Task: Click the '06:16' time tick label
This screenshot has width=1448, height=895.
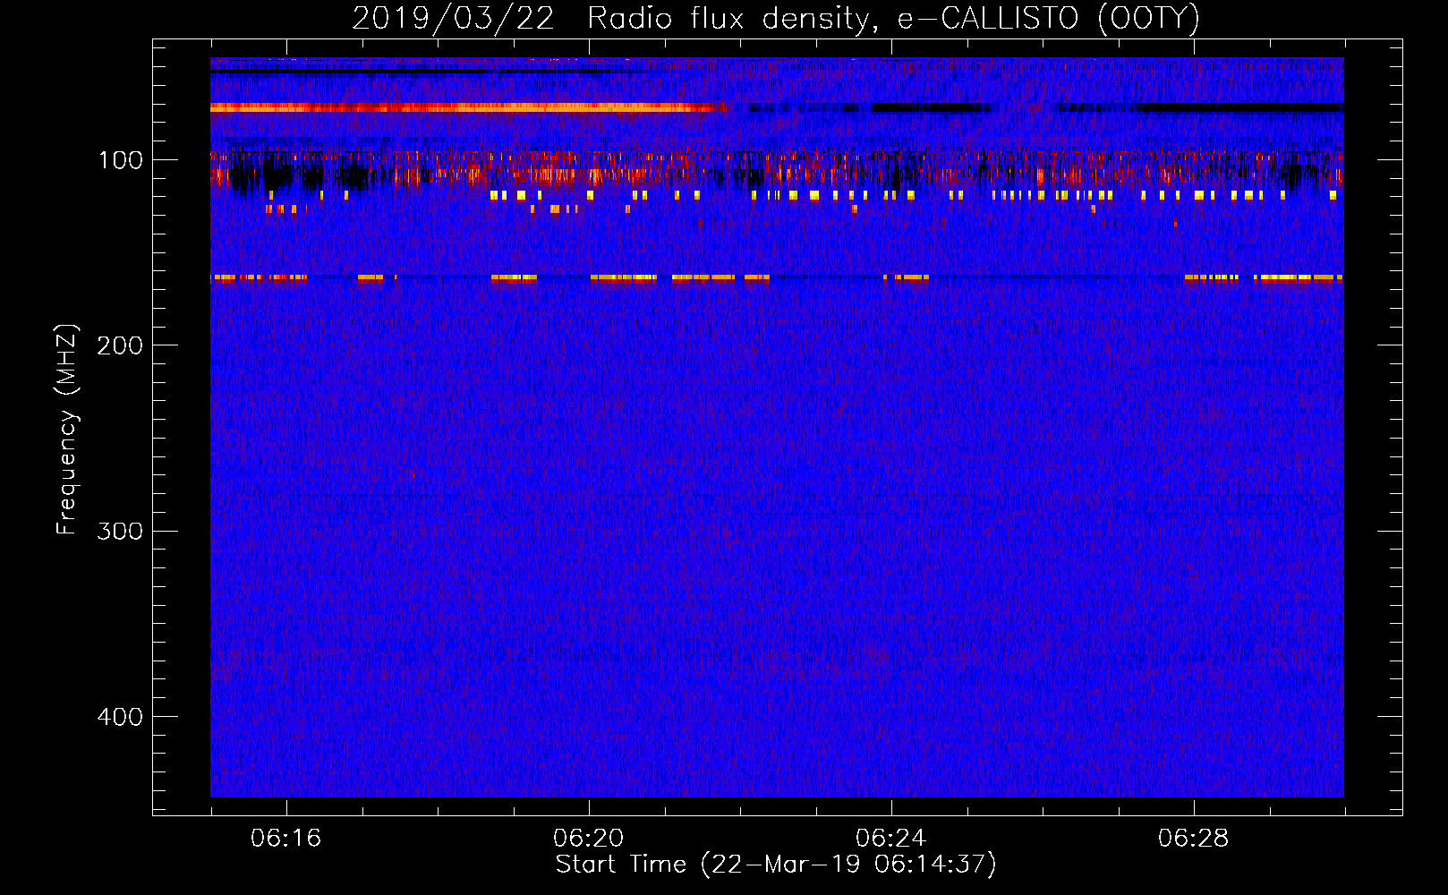Action: tap(285, 839)
